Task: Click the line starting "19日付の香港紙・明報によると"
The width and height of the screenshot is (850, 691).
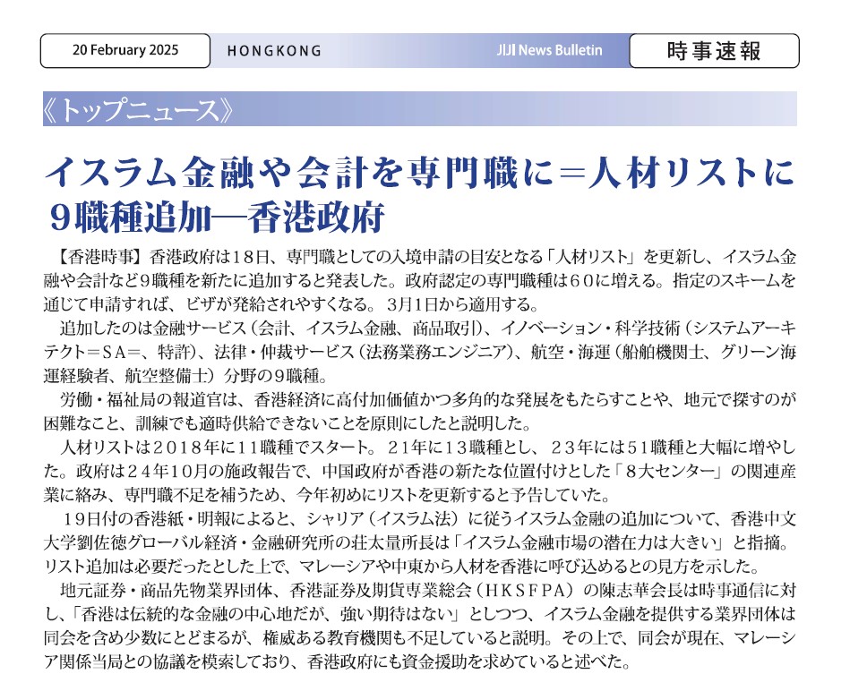Action: pos(428,519)
